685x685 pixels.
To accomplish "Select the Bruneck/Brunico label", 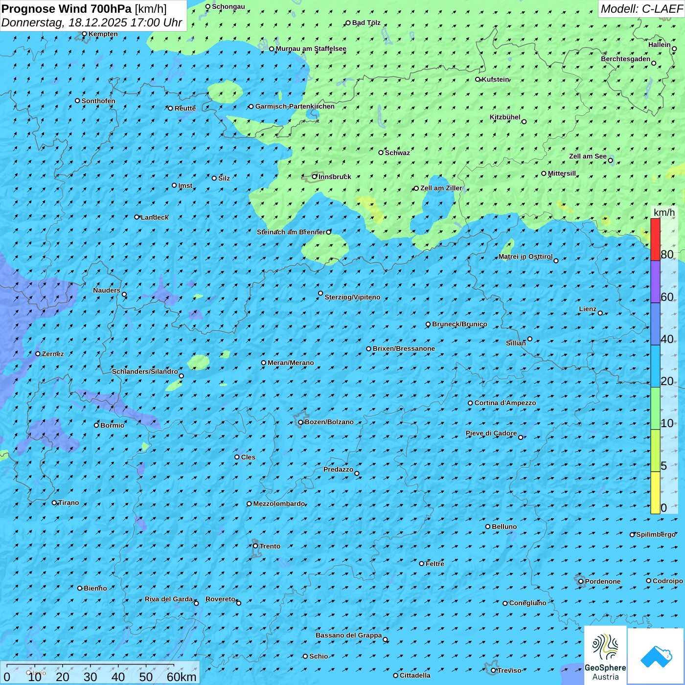I will pyautogui.click(x=459, y=324).
